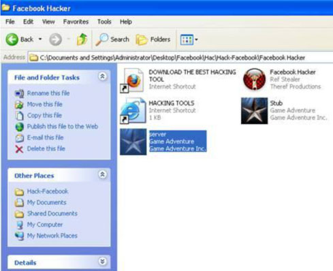Click the green Back arrow icon
Screen dimensions: 333x271
(x=12, y=39)
